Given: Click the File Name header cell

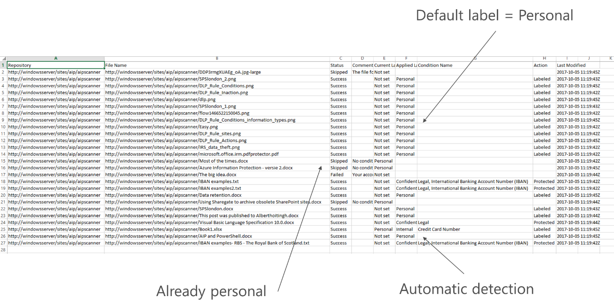Looking at the screenshot, I should coord(217,65).
